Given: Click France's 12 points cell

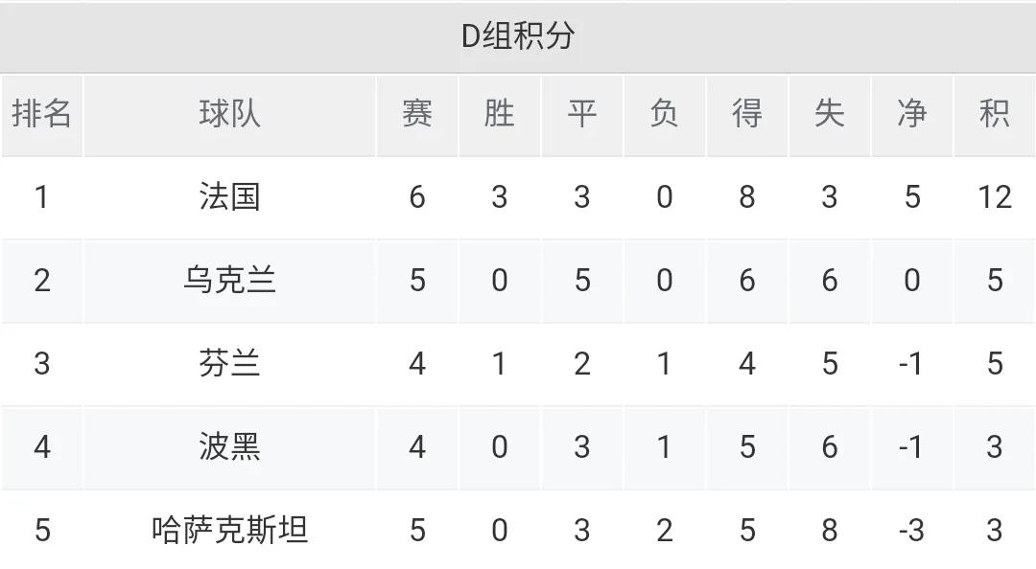Looking at the screenshot, I should click(x=995, y=197).
